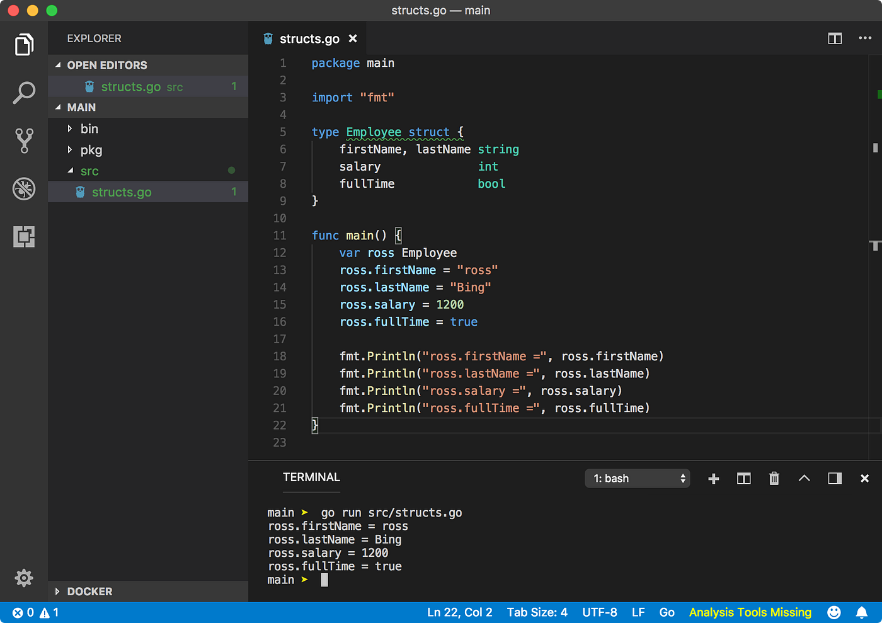This screenshot has width=882, height=623.
Task: Click the Go language mode indicator
Action: coord(667,612)
